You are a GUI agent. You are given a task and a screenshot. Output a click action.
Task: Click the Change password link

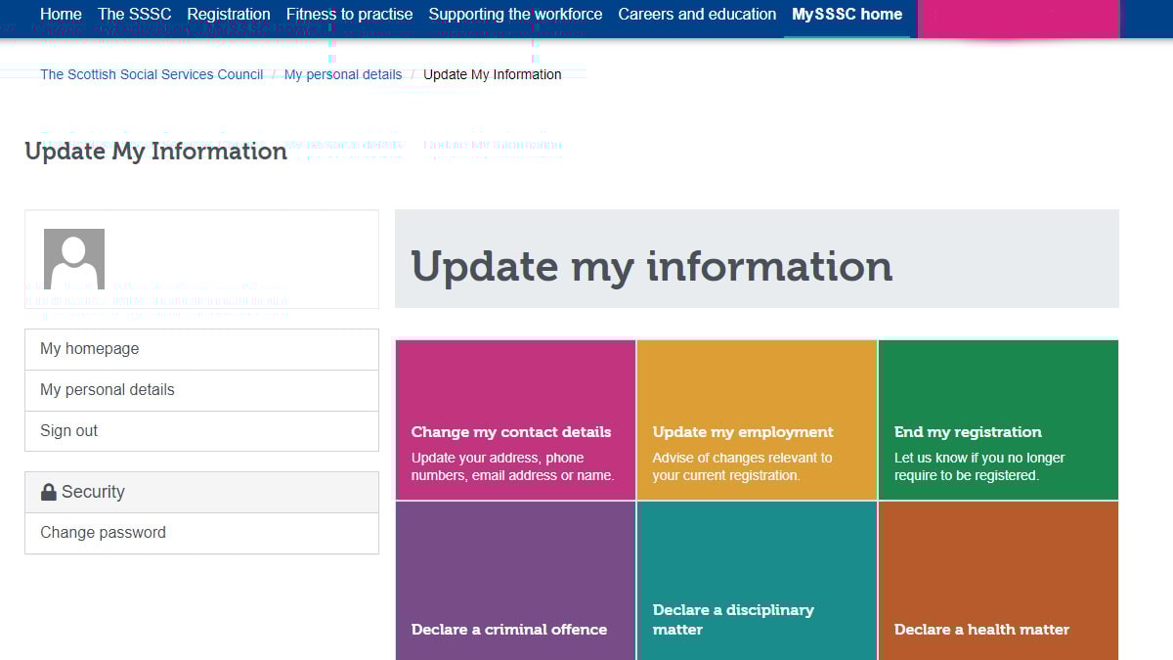point(201,533)
